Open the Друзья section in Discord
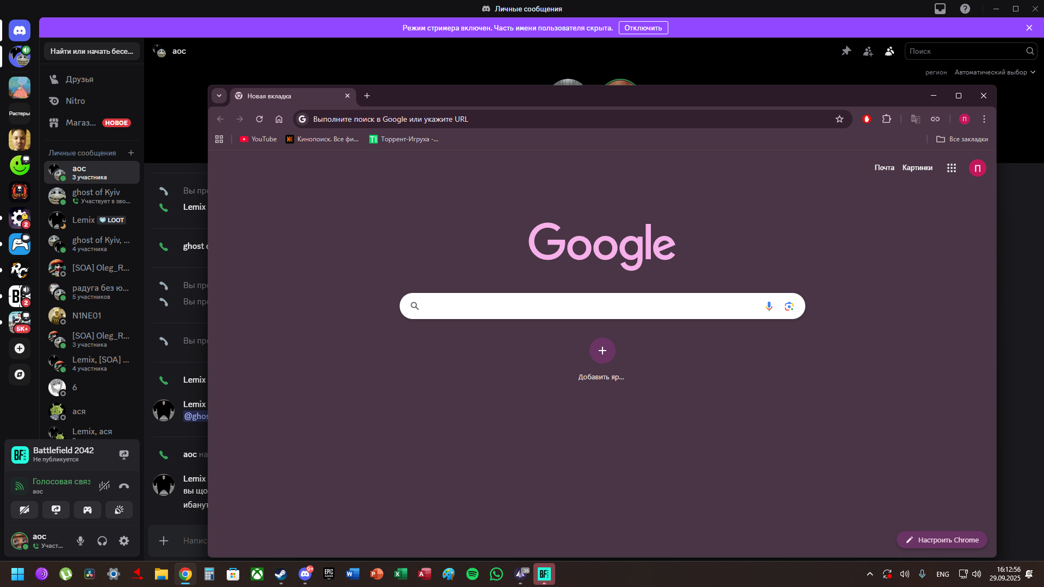Screen dimensions: 1044x587 coord(92,79)
